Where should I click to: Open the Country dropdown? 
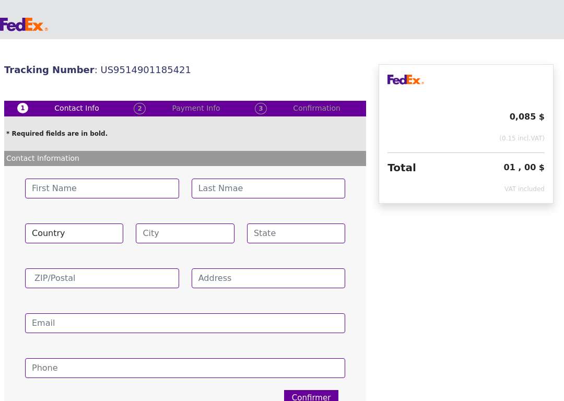[74, 233]
